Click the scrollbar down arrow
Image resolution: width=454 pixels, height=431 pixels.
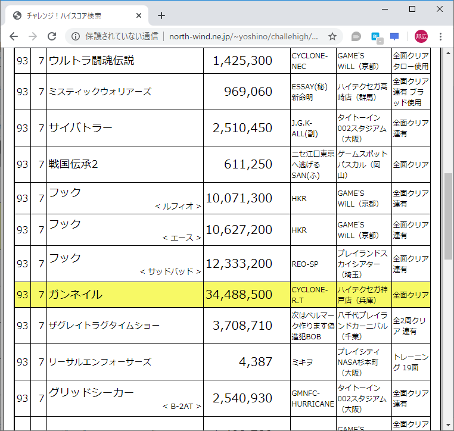(x=448, y=425)
